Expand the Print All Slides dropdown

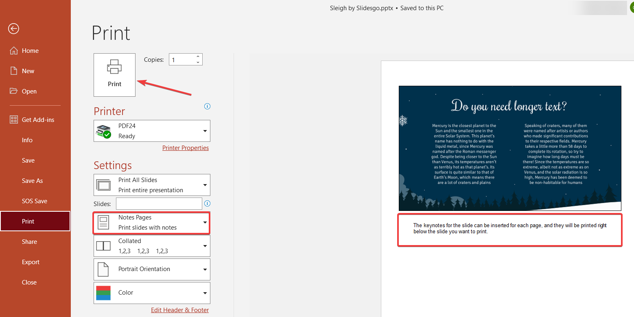[152, 185]
